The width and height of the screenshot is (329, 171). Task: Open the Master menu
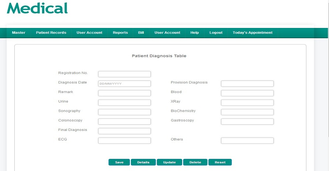click(x=19, y=33)
